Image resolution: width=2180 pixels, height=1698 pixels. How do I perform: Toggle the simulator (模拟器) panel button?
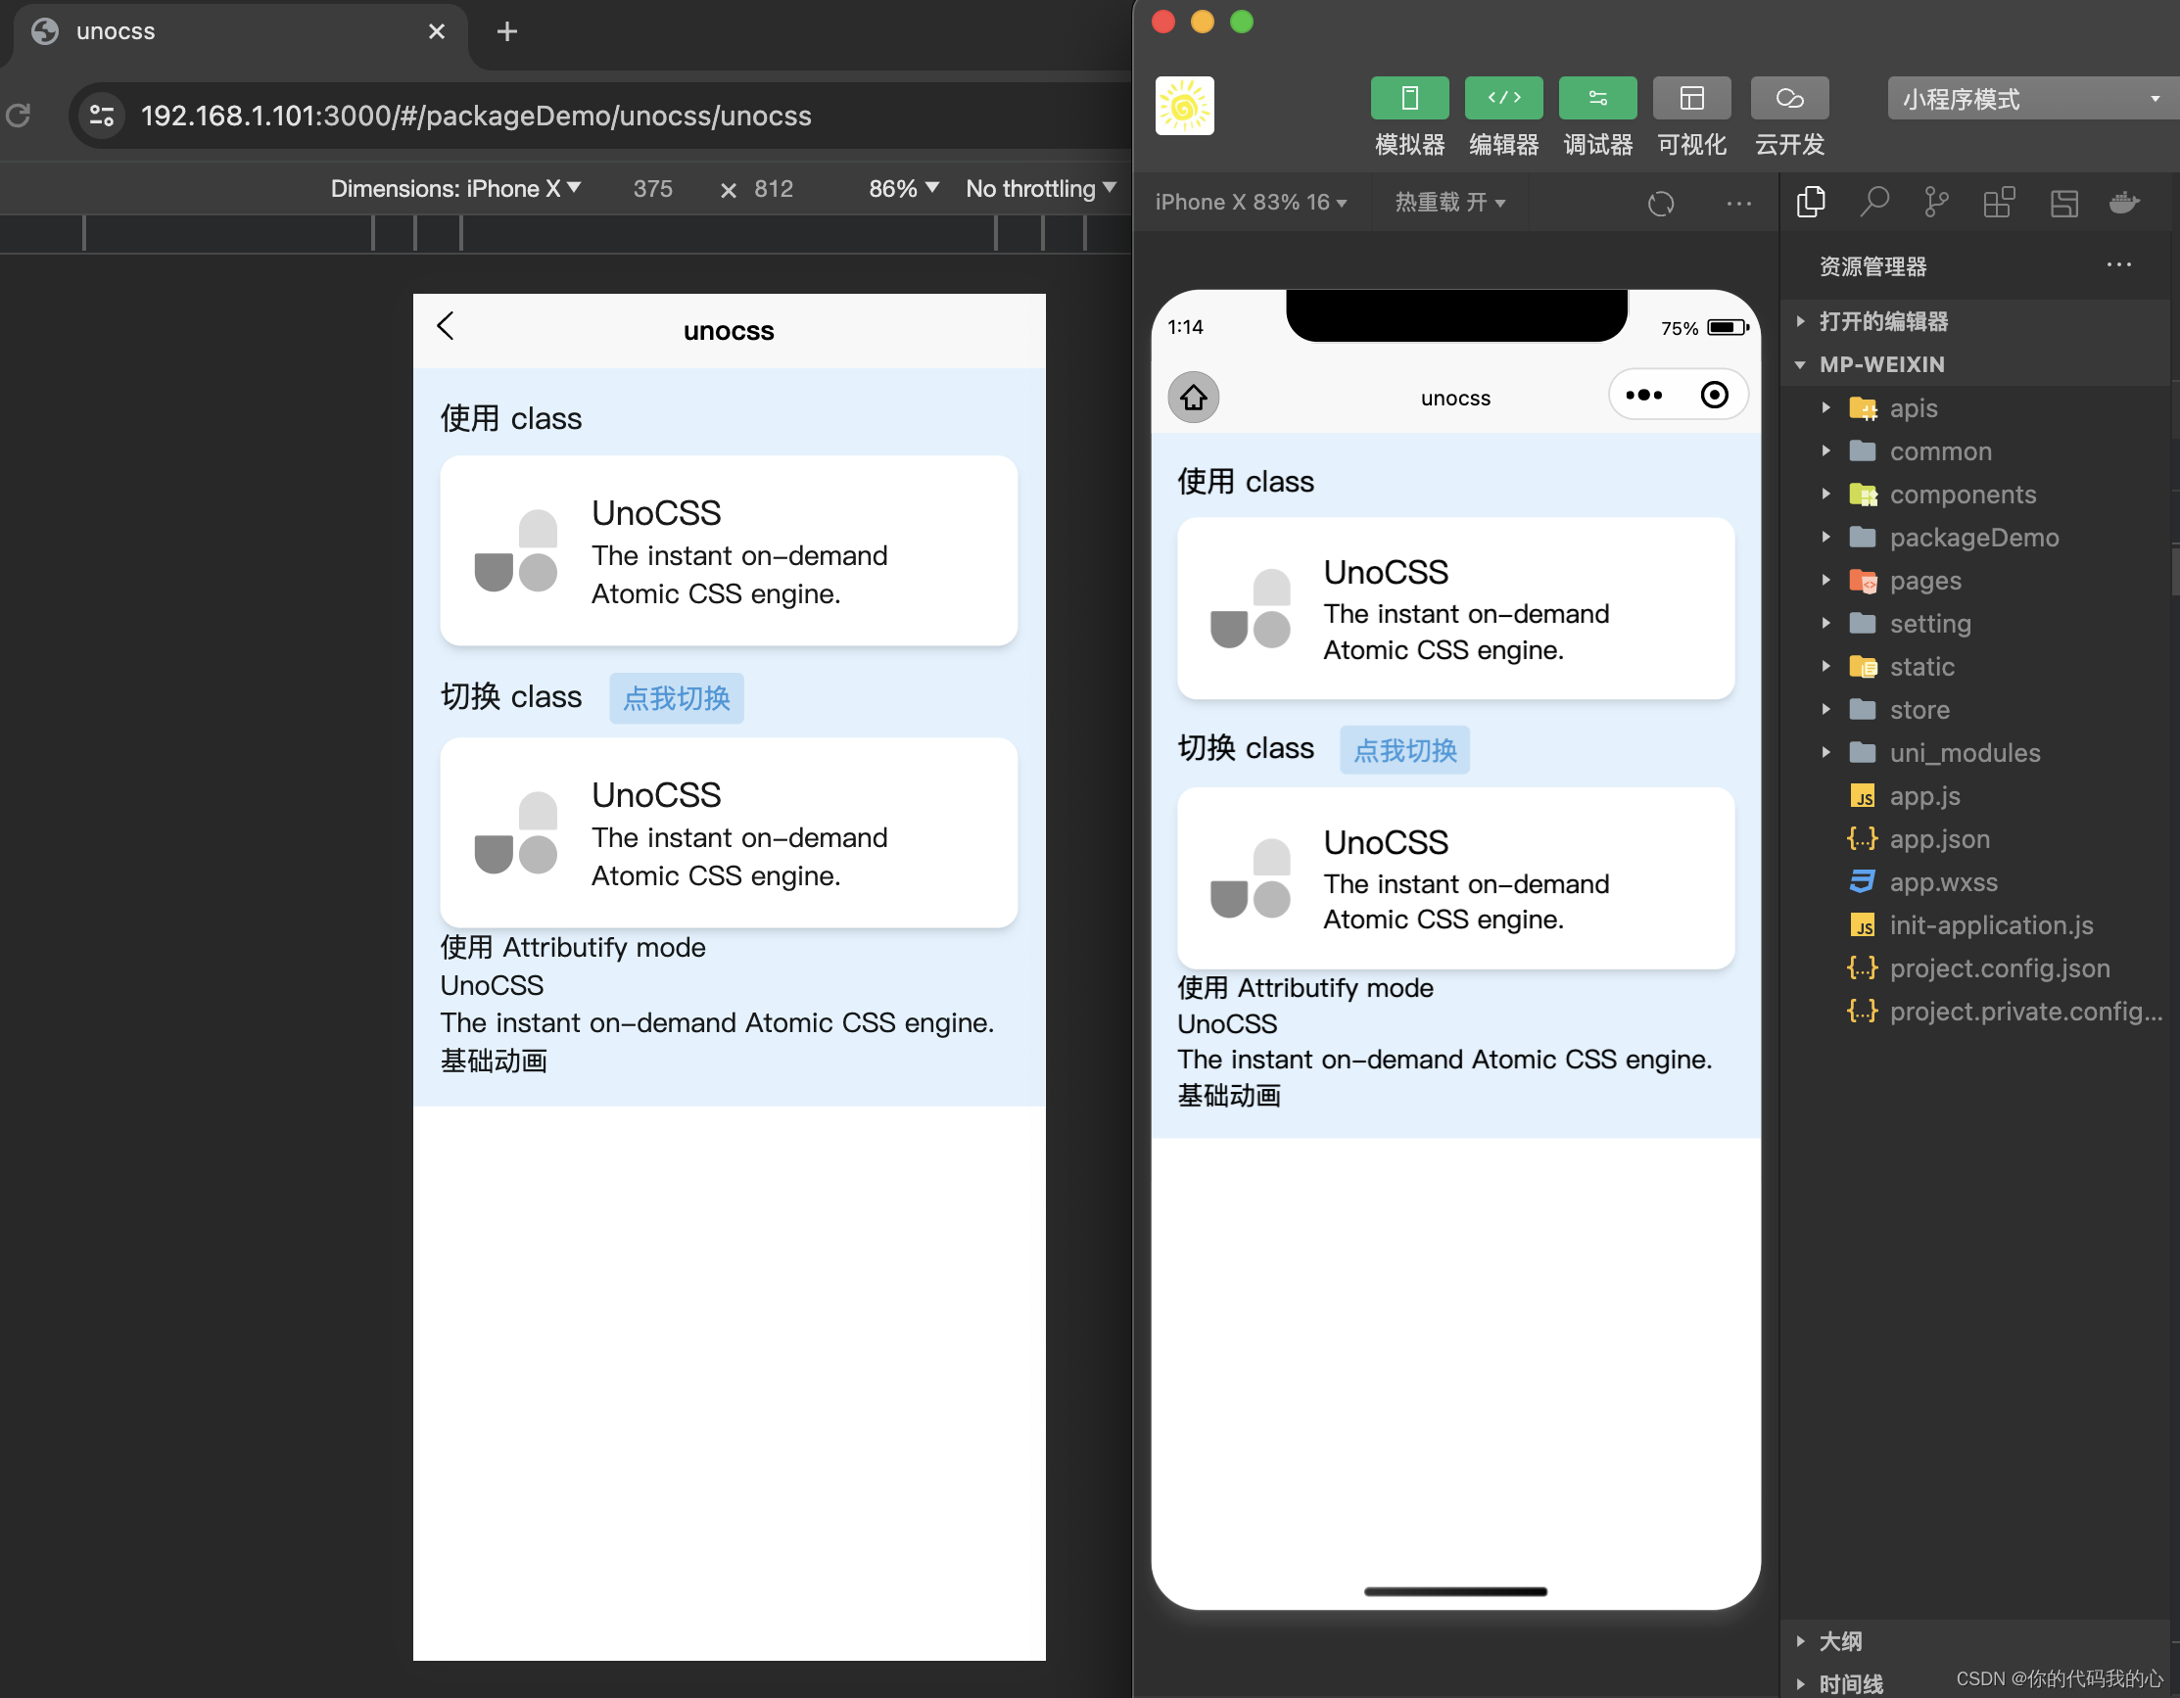(1408, 99)
